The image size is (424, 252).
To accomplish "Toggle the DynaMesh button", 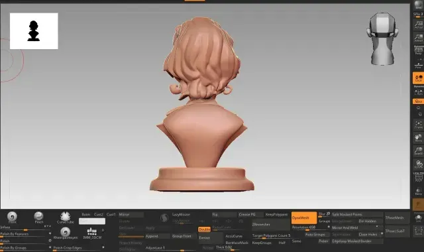I will pyautogui.click(x=304, y=218).
